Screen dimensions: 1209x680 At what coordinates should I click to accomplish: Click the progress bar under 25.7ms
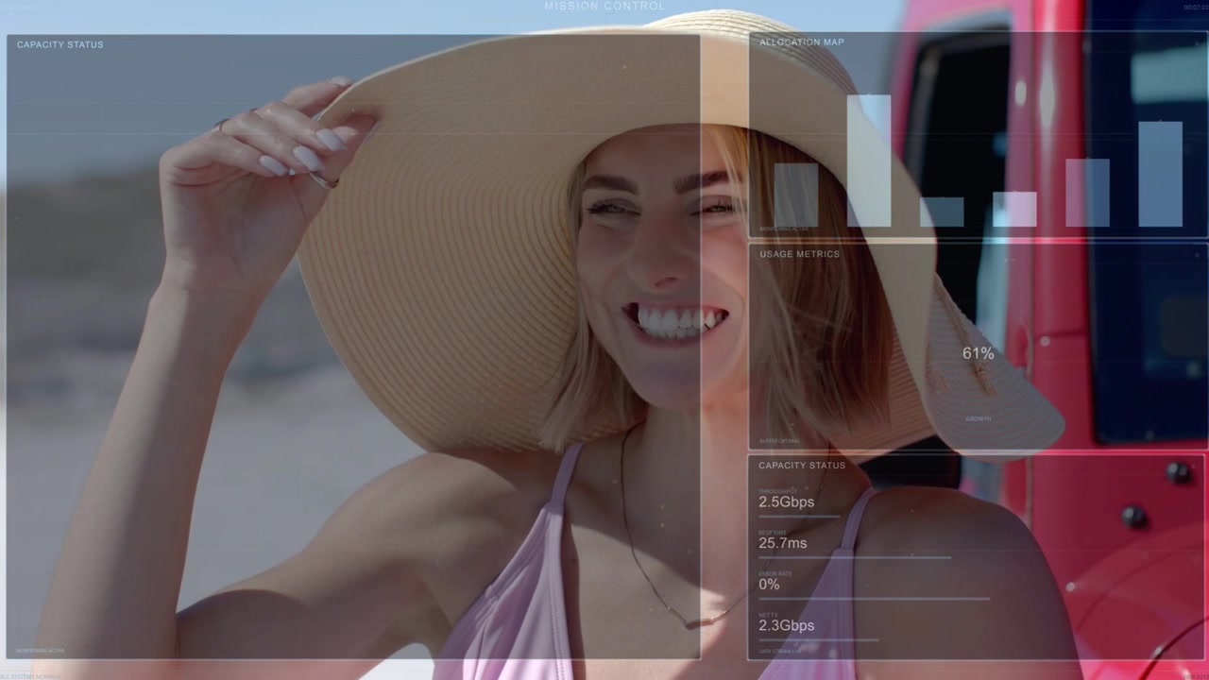coord(854,557)
